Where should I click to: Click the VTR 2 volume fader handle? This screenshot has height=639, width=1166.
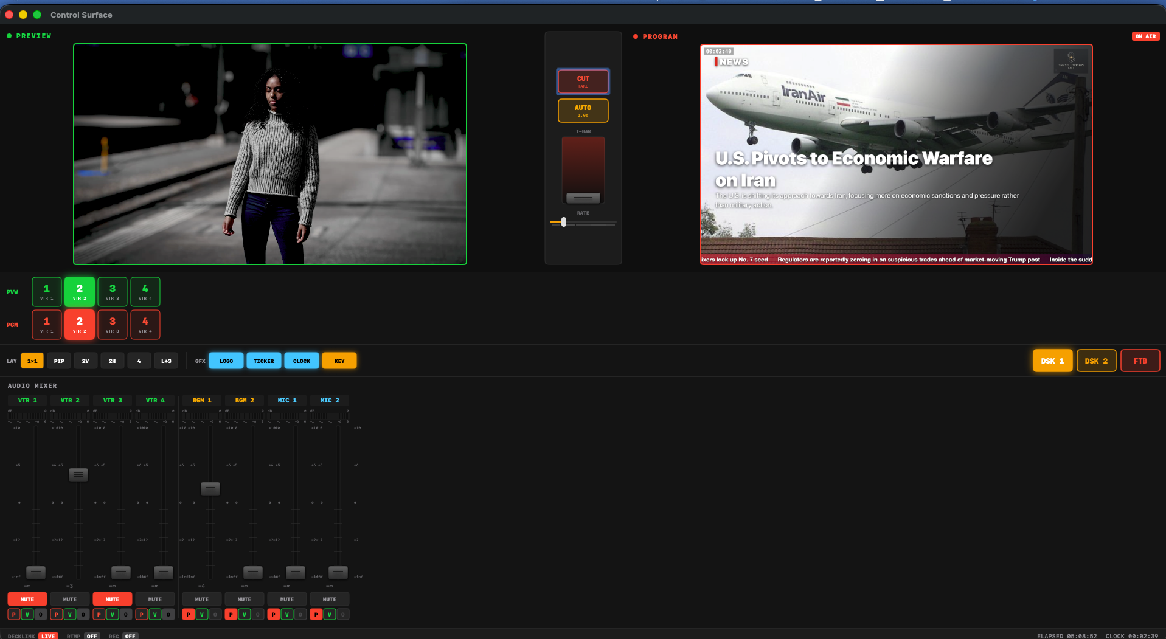(x=78, y=474)
